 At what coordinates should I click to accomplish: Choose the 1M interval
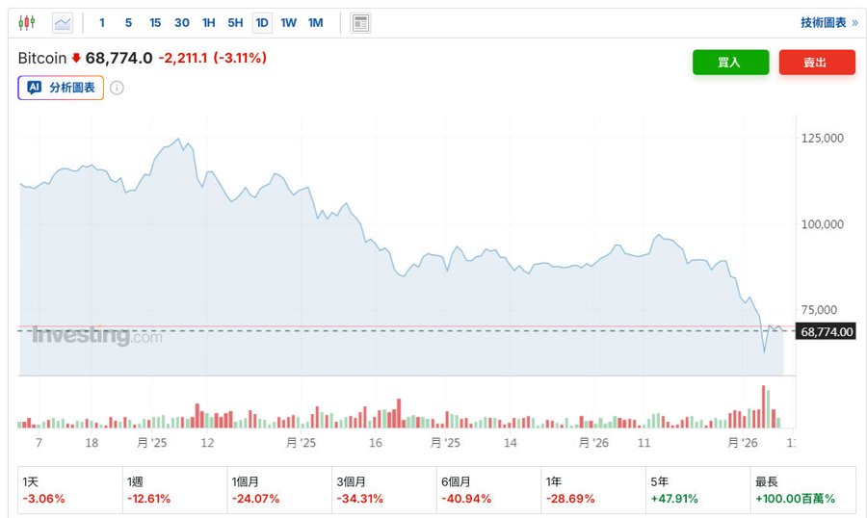(x=315, y=22)
